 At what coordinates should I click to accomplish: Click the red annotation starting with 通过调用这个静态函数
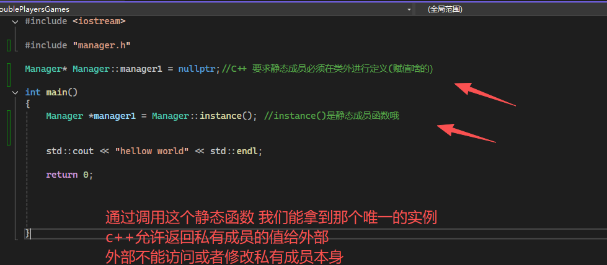[271, 218]
